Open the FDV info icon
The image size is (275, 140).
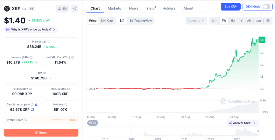(45, 73)
